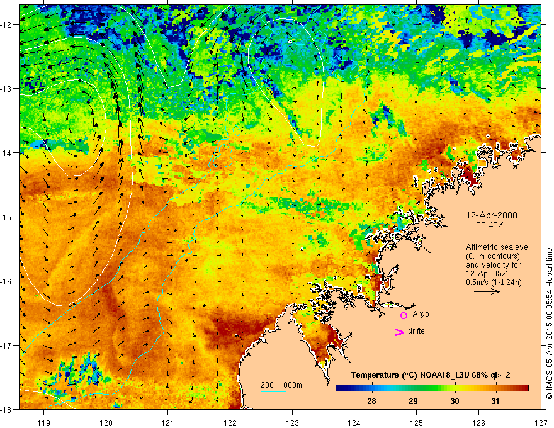Click the longitude axis label 125
Viewport: 554px width, 428px height.
(416, 423)
